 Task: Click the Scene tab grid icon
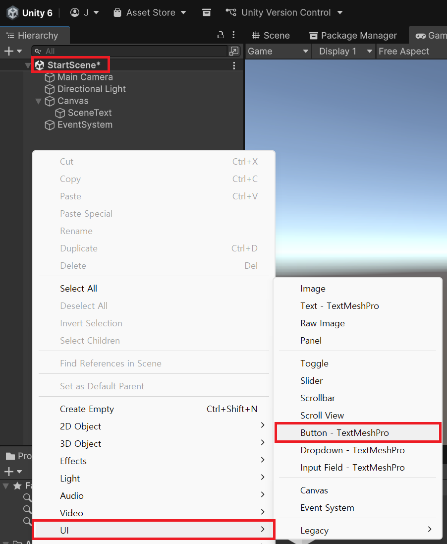click(x=256, y=35)
